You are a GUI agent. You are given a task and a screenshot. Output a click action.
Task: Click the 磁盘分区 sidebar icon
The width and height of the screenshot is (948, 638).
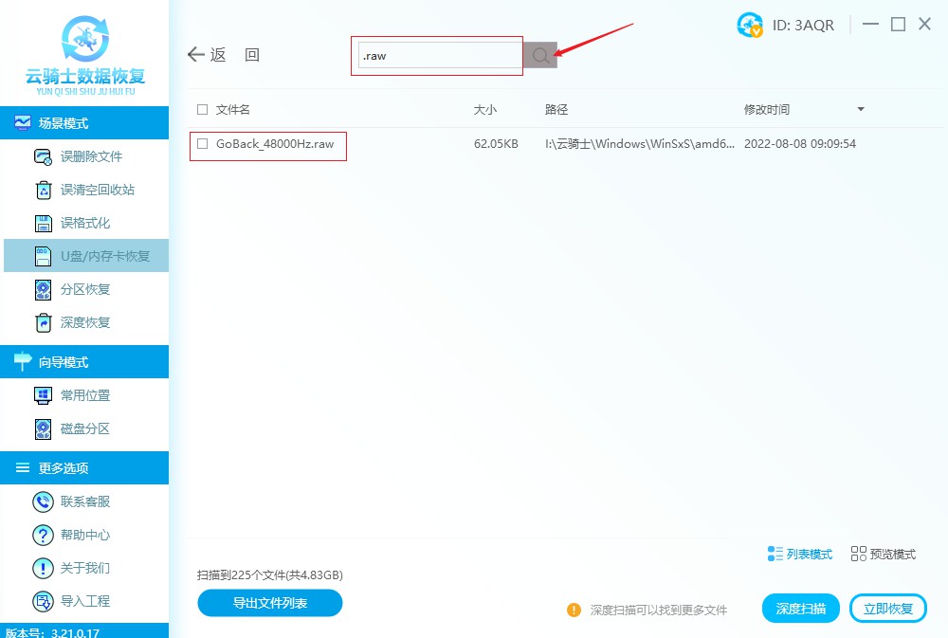point(43,428)
